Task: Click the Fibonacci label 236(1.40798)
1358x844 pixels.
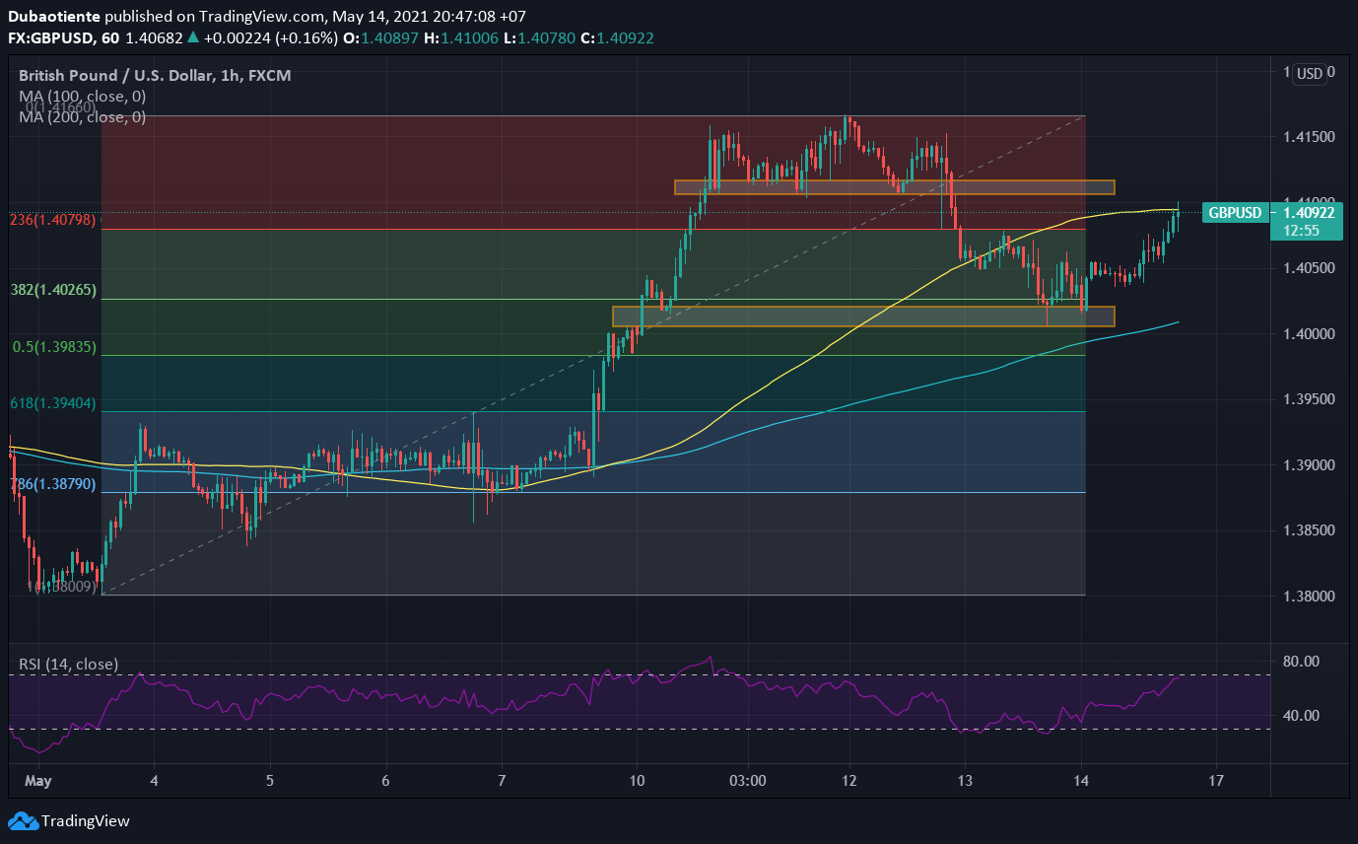Action: click(x=53, y=220)
